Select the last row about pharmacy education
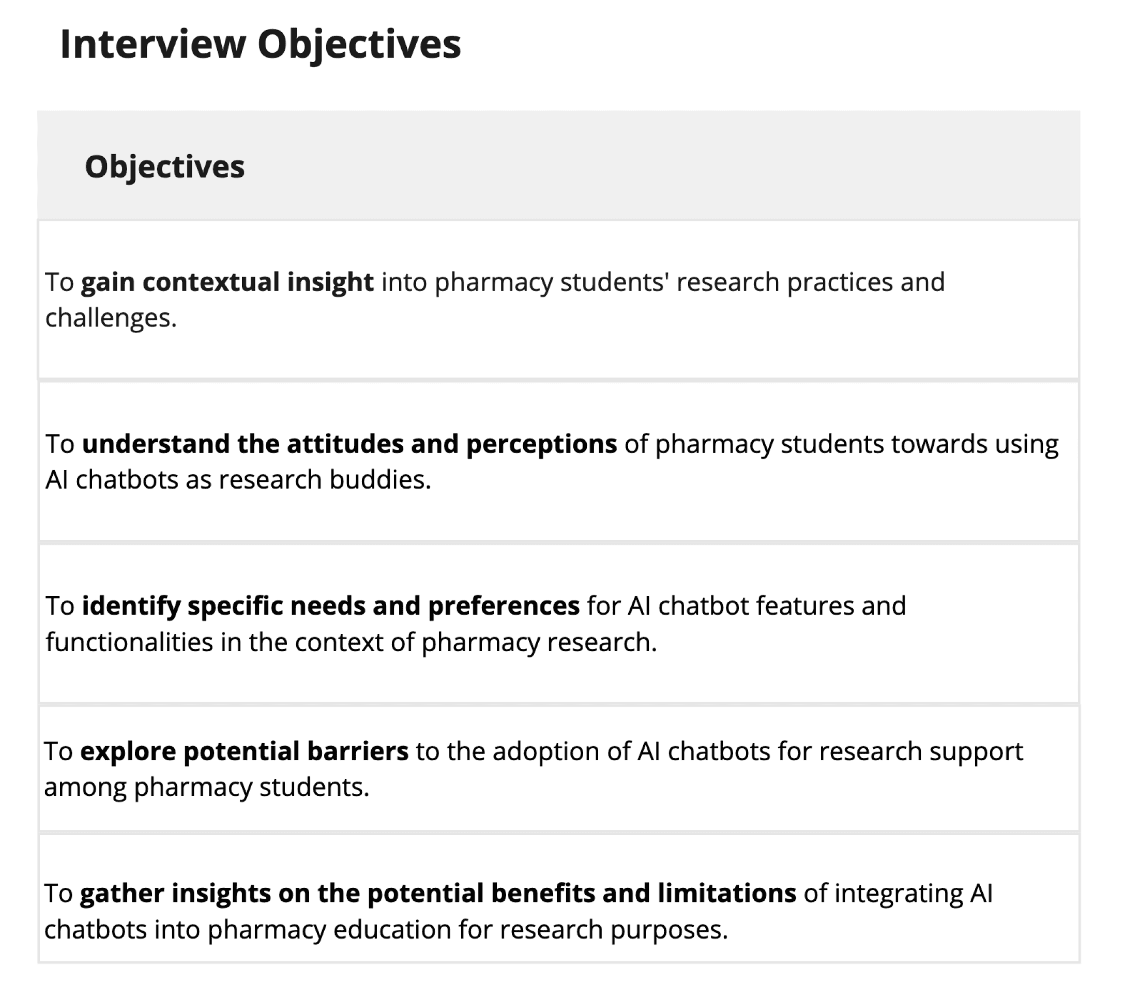Screen dimensions: 1125x997 tap(559, 898)
